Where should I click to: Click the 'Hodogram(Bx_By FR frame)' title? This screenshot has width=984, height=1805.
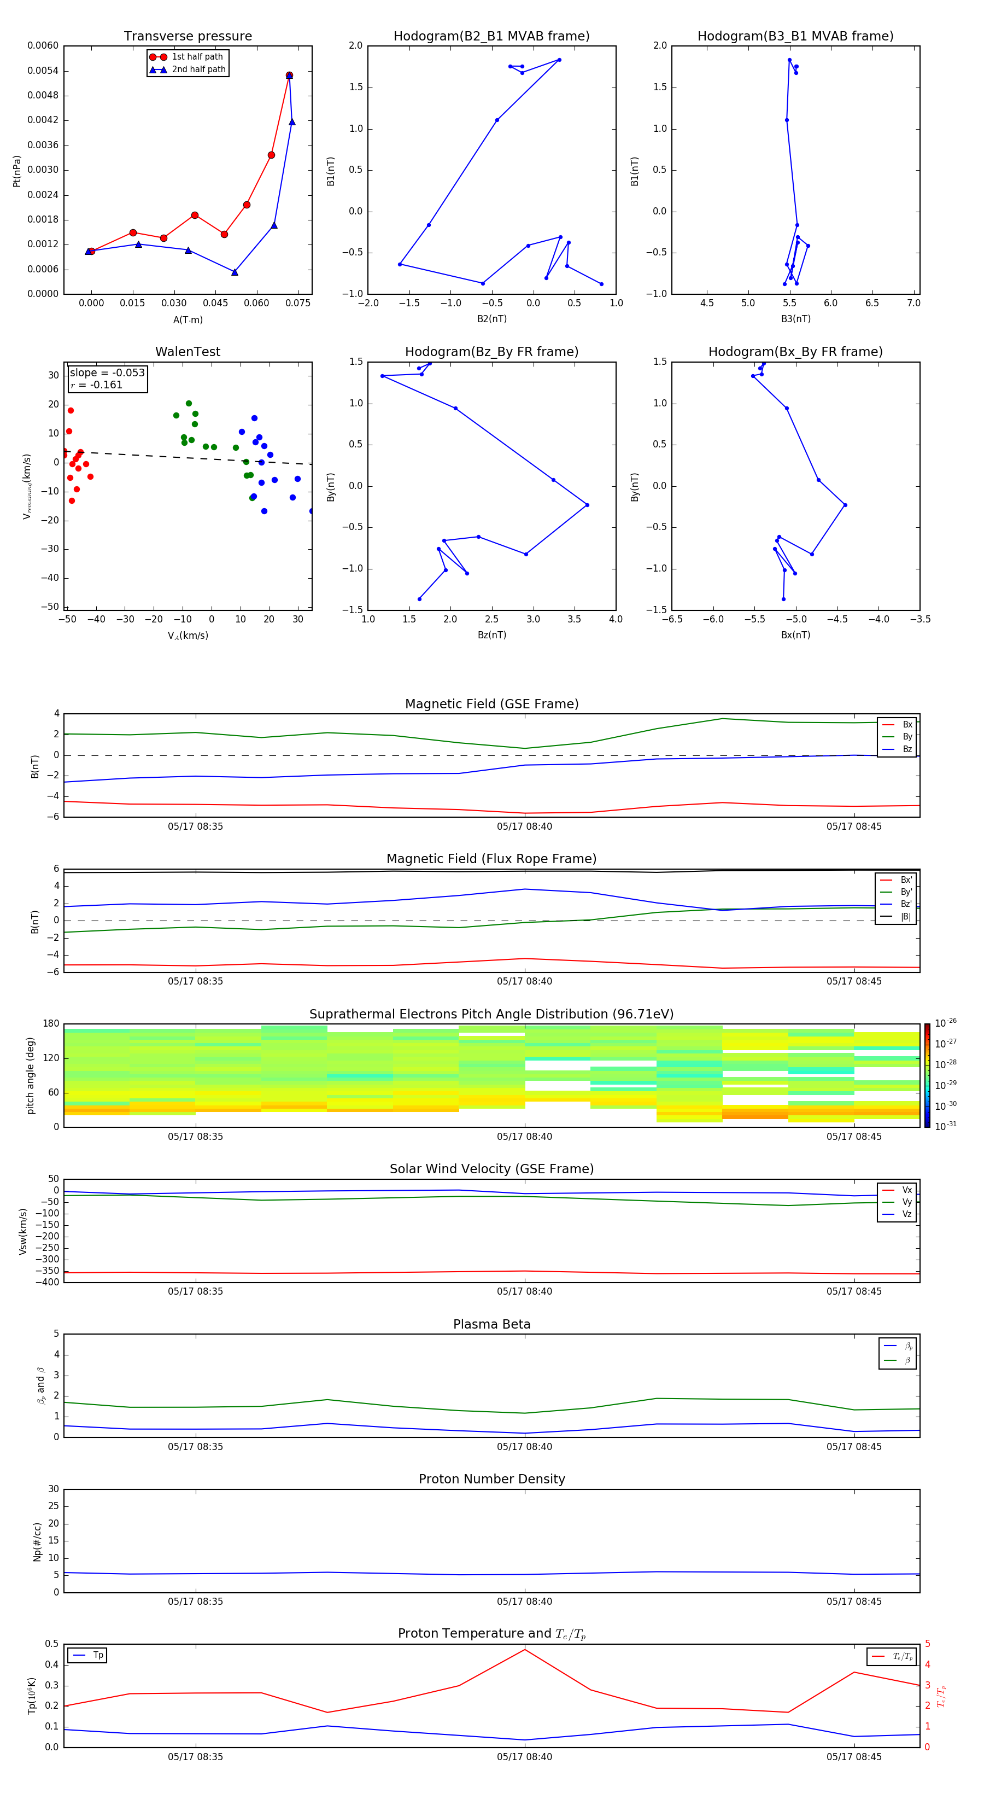795,352
